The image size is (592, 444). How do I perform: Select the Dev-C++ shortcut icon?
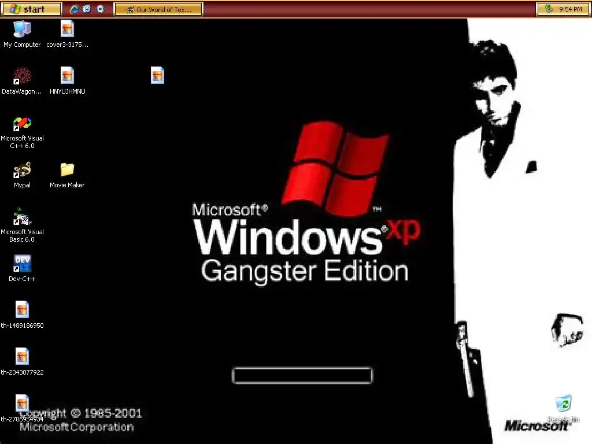[x=22, y=268]
